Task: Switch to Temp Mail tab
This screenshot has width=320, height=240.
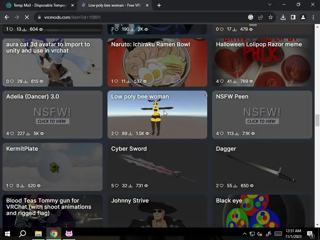Action: (x=40, y=5)
